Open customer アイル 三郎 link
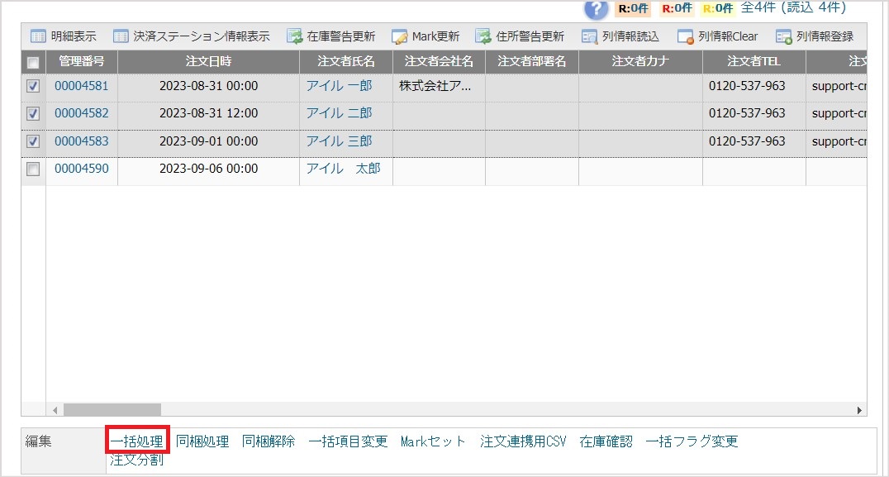This screenshot has width=889, height=477. 339,141
